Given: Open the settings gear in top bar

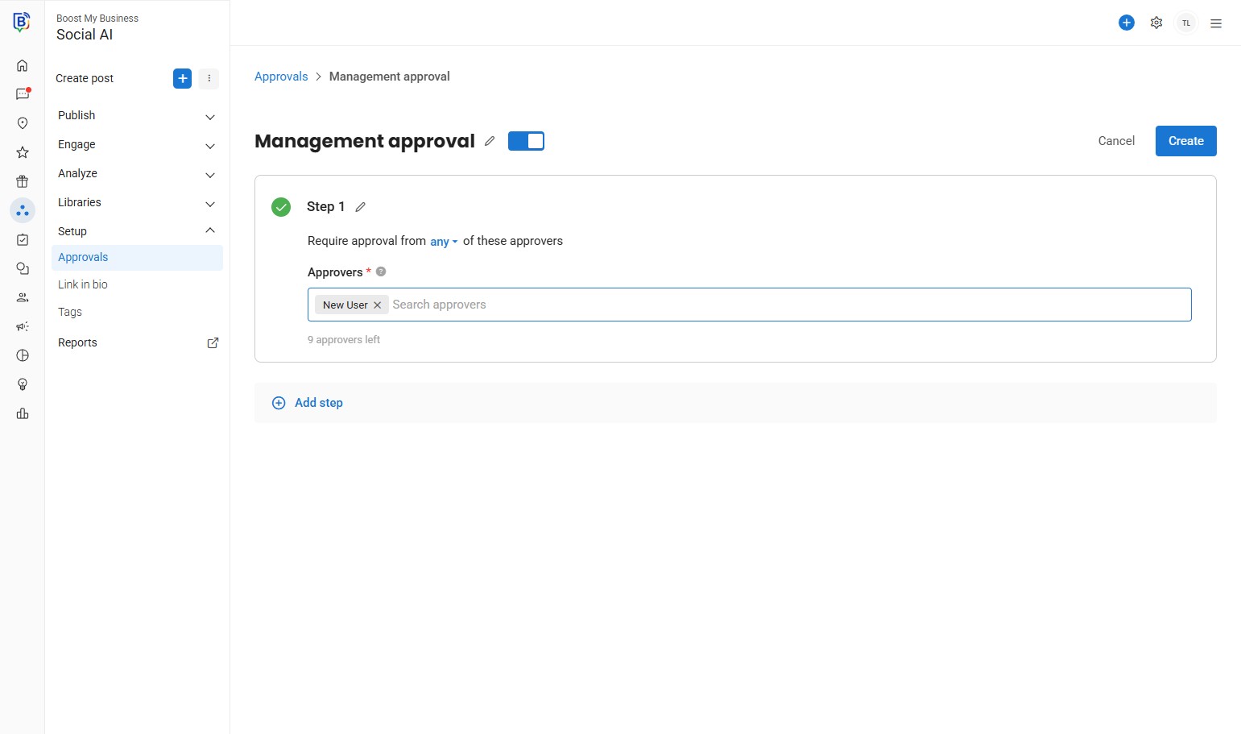Looking at the screenshot, I should tap(1156, 23).
